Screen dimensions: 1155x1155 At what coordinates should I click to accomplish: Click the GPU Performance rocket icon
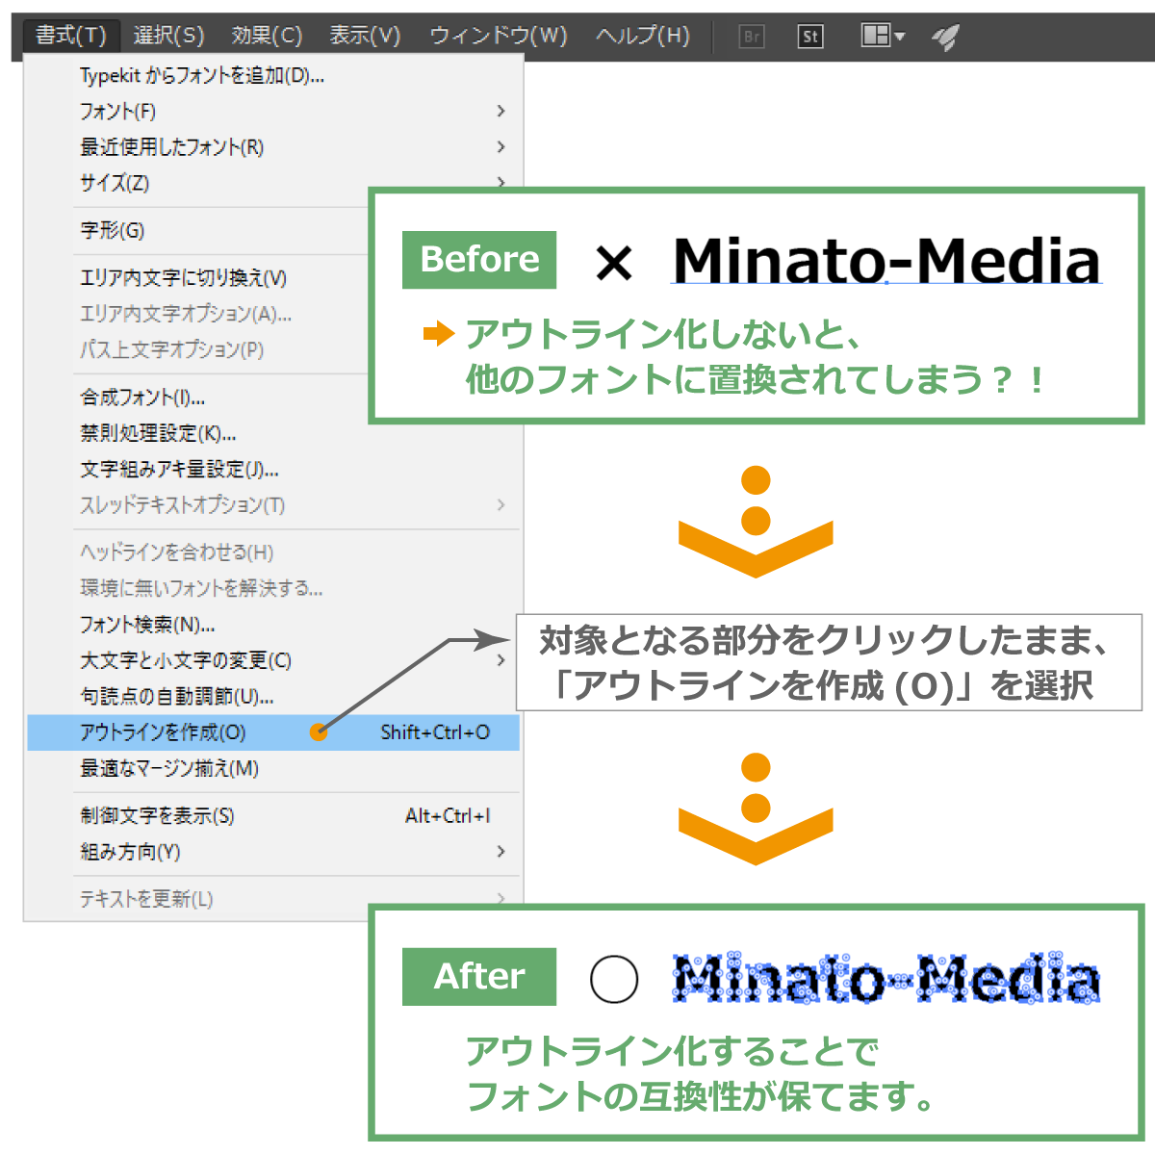(x=945, y=37)
